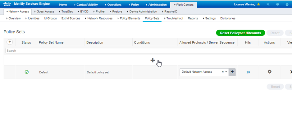The image size is (292, 127).
Task: Open the gear actions for Default policy
Action: 269,72
